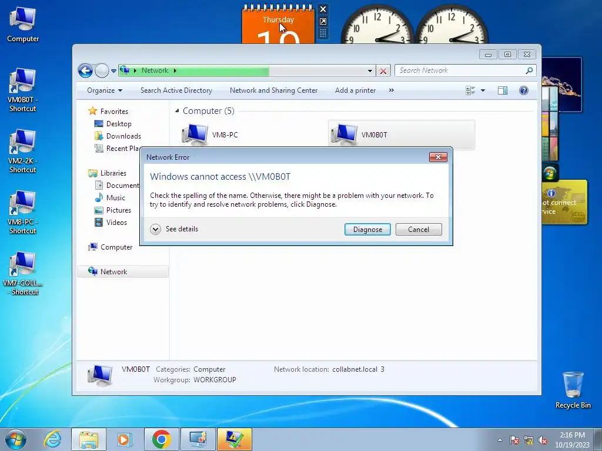The image size is (602, 451).
Task: Select the VM8-PC - Shortcut desktop icon
Action: [23, 213]
